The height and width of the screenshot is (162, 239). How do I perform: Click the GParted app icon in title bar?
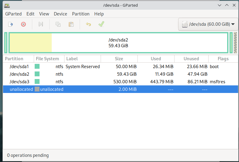click(7, 5)
